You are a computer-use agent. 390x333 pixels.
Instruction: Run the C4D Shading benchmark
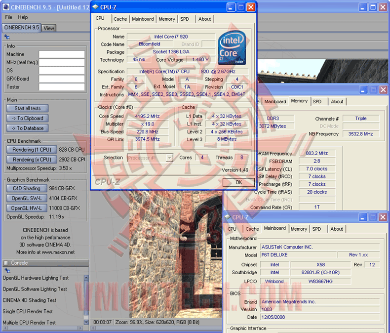coord(27,188)
